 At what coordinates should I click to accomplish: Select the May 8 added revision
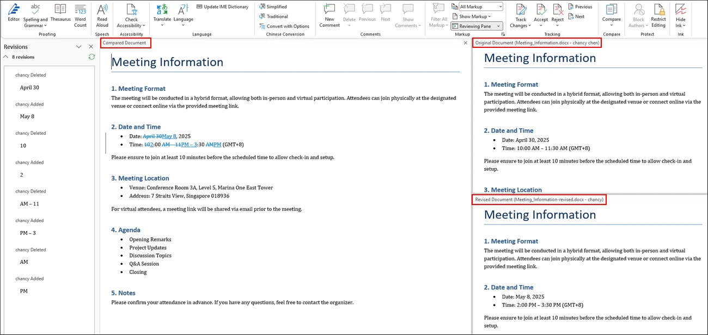click(27, 116)
